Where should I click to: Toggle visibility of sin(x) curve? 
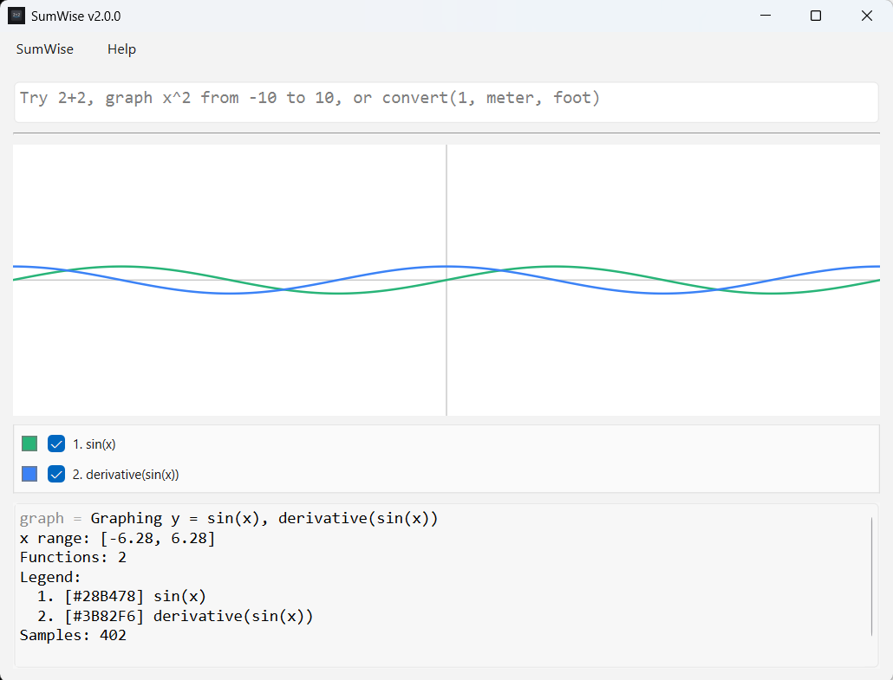tap(56, 444)
